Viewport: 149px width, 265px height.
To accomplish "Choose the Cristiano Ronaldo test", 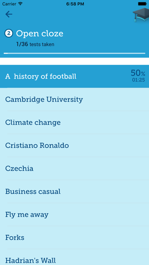I will (x=74, y=145).
